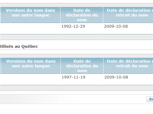
Task: Click 'utilisés au Québec' section heading
Action: [19, 47]
